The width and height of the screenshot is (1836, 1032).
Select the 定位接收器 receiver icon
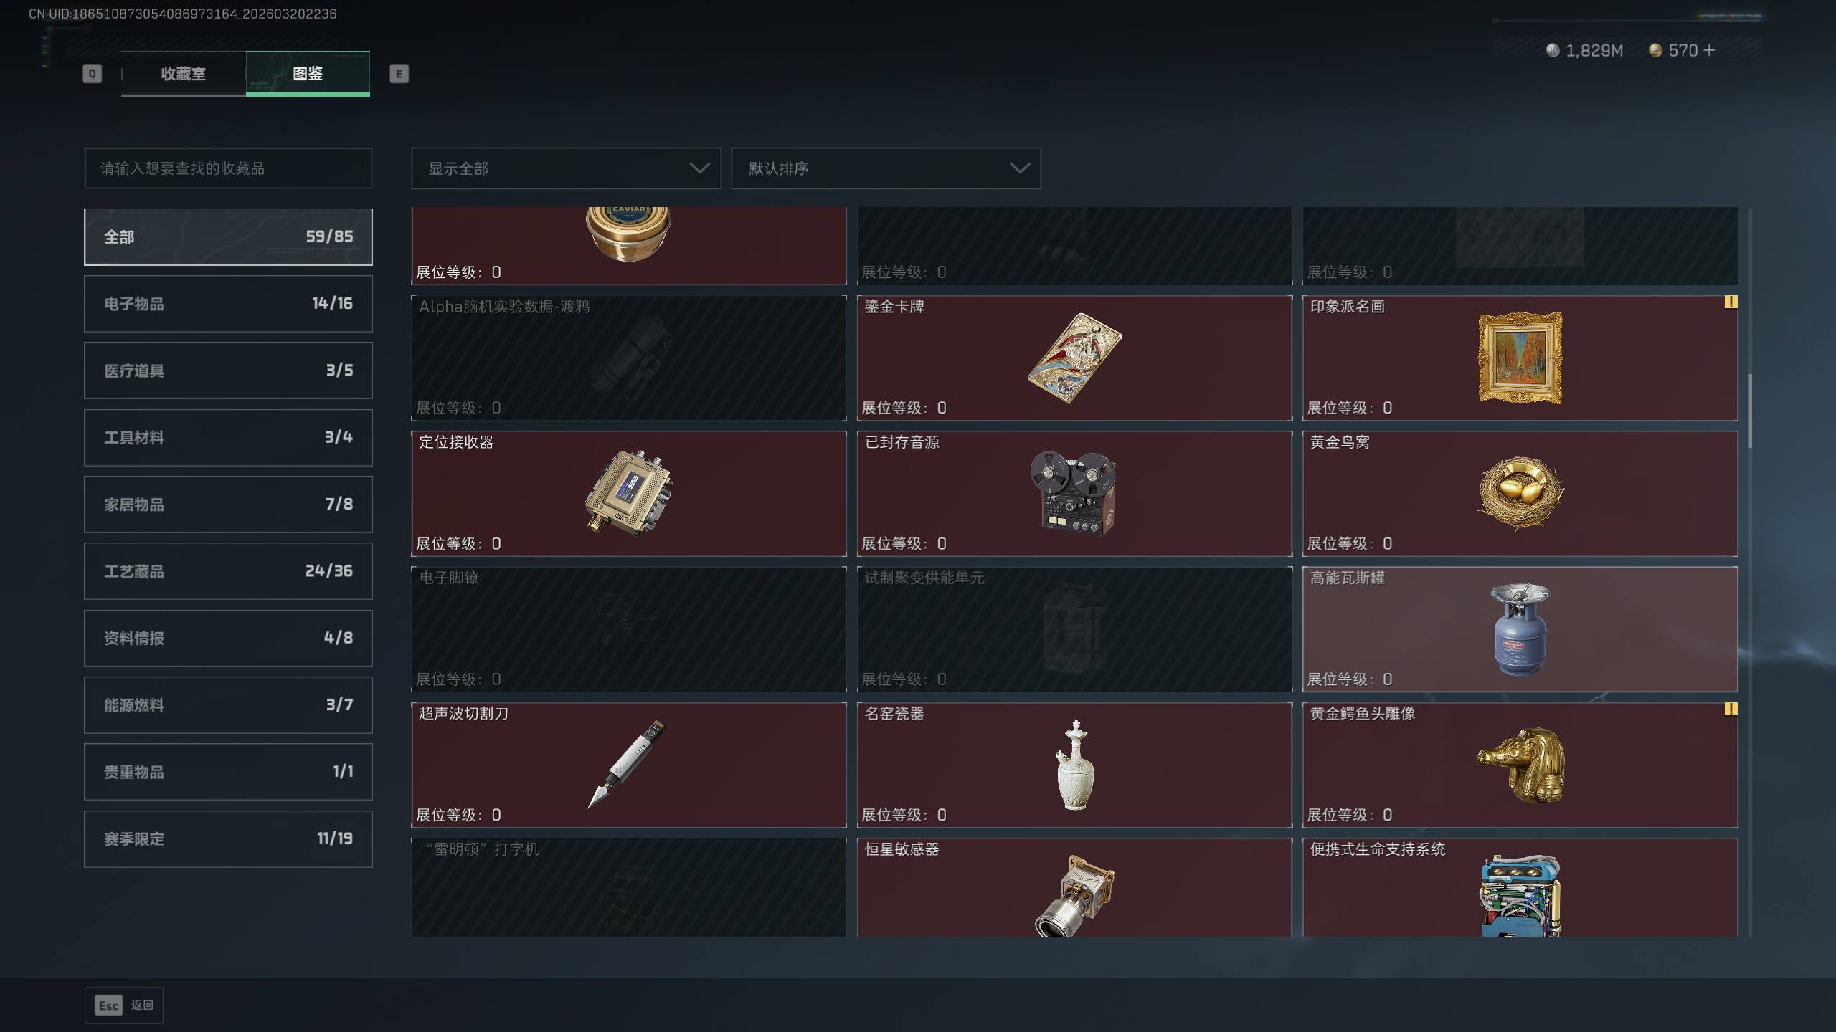pyautogui.click(x=629, y=493)
